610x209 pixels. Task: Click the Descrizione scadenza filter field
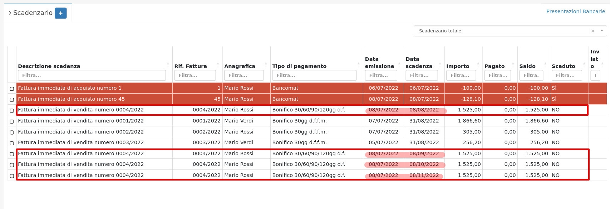tap(92, 75)
